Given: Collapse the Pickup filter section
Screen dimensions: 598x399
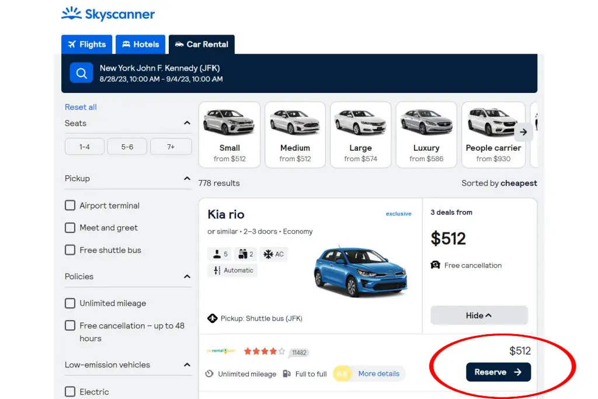Looking at the screenshot, I should pos(187,179).
